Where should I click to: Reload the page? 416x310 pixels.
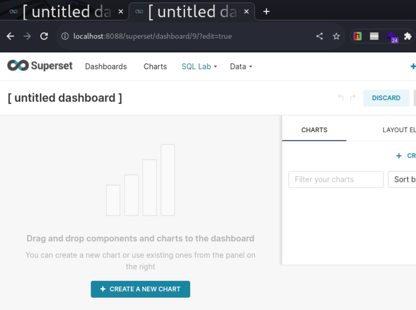[44, 36]
